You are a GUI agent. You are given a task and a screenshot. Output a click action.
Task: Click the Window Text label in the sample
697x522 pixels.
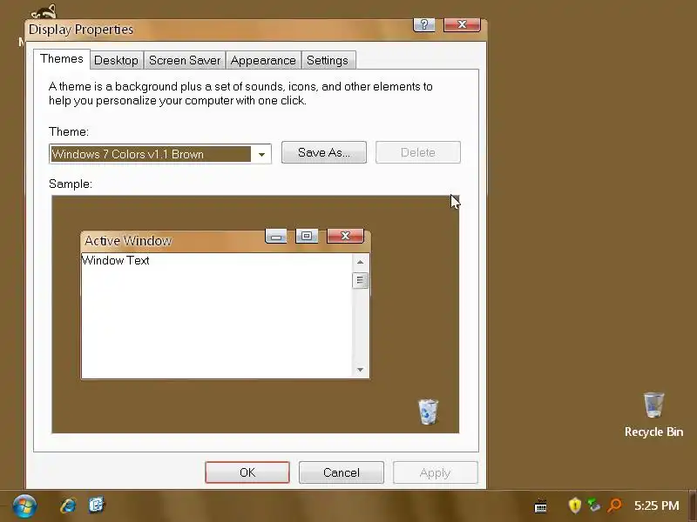[116, 260]
